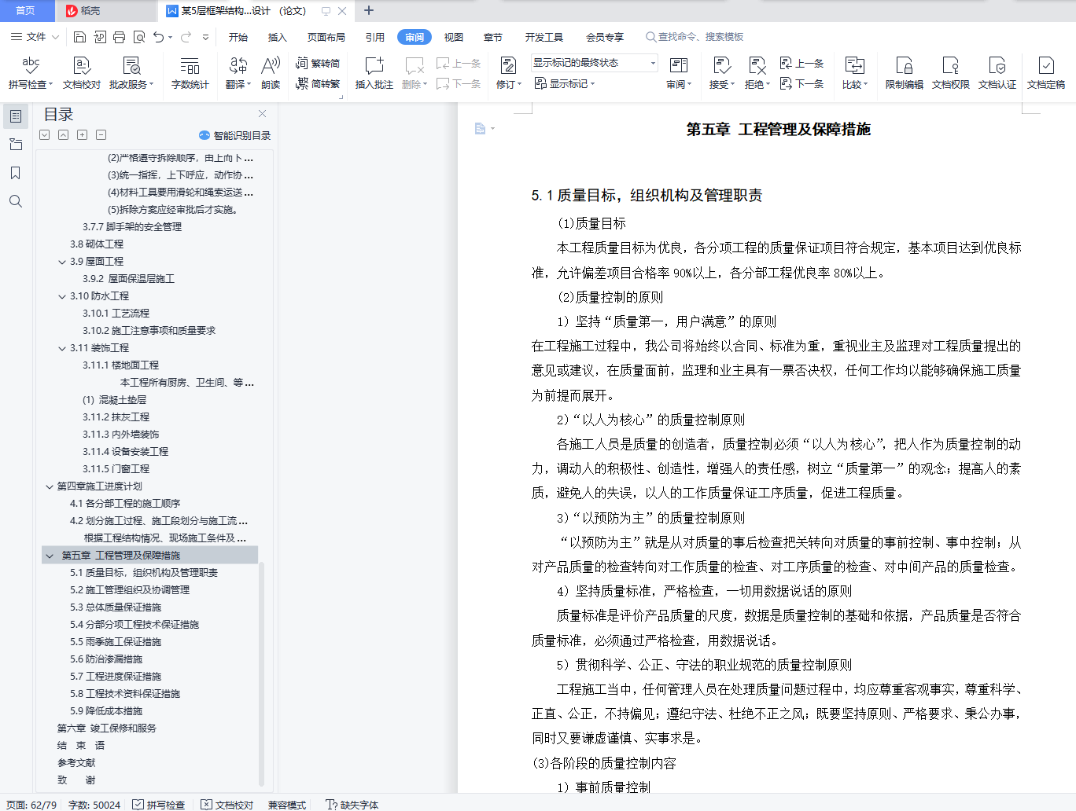Go to 下一条 next change

tap(801, 83)
